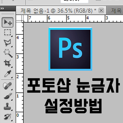Screen dimensions: 123x123
Task: Switch to 제목 없음-1 @ 36.5% tab
Action: (x=58, y=11)
